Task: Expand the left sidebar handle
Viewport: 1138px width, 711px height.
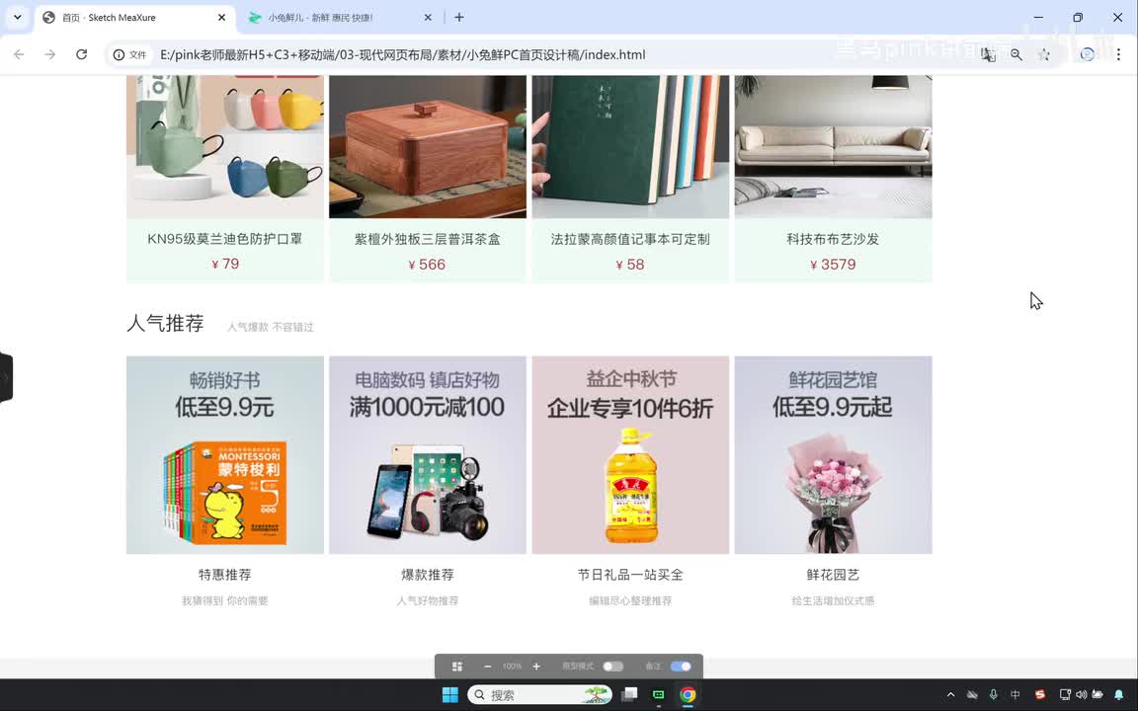Action: tap(6, 377)
